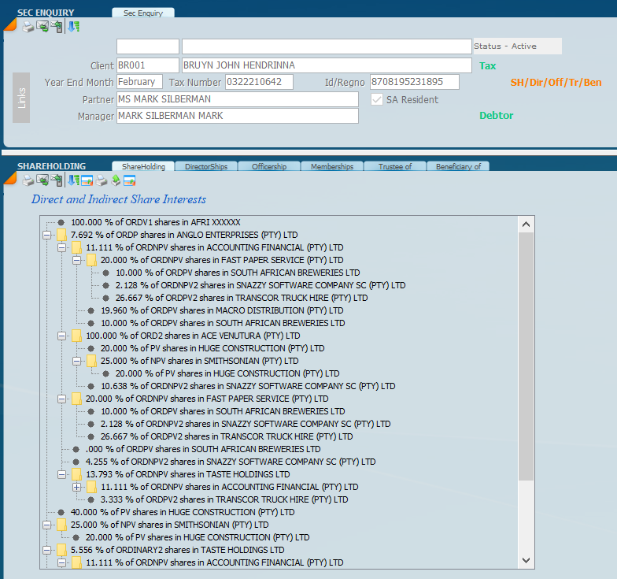The image size is (617, 579).
Task: Click the green up-arrow icon in Shareholding toolbar
Action: click(116, 180)
